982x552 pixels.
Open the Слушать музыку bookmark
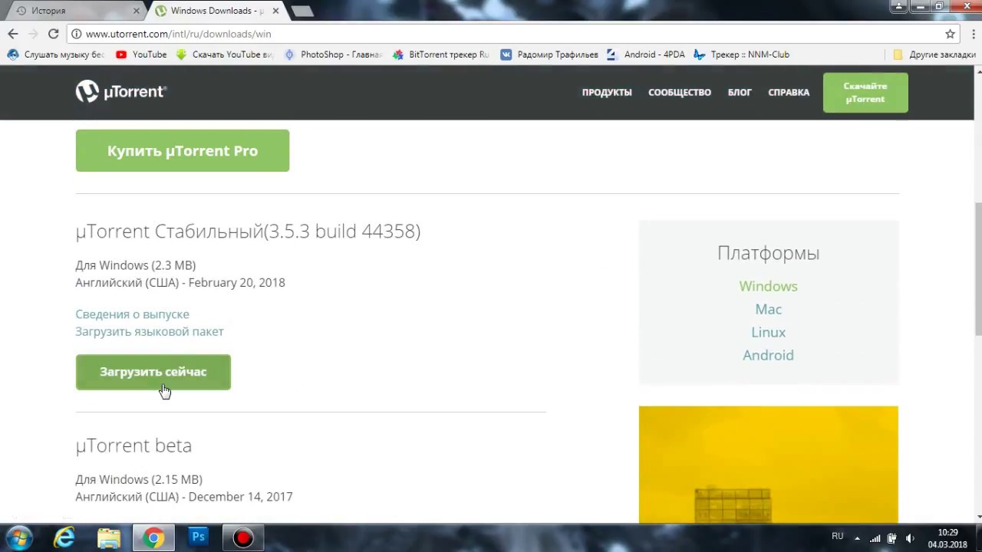[x=55, y=54]
